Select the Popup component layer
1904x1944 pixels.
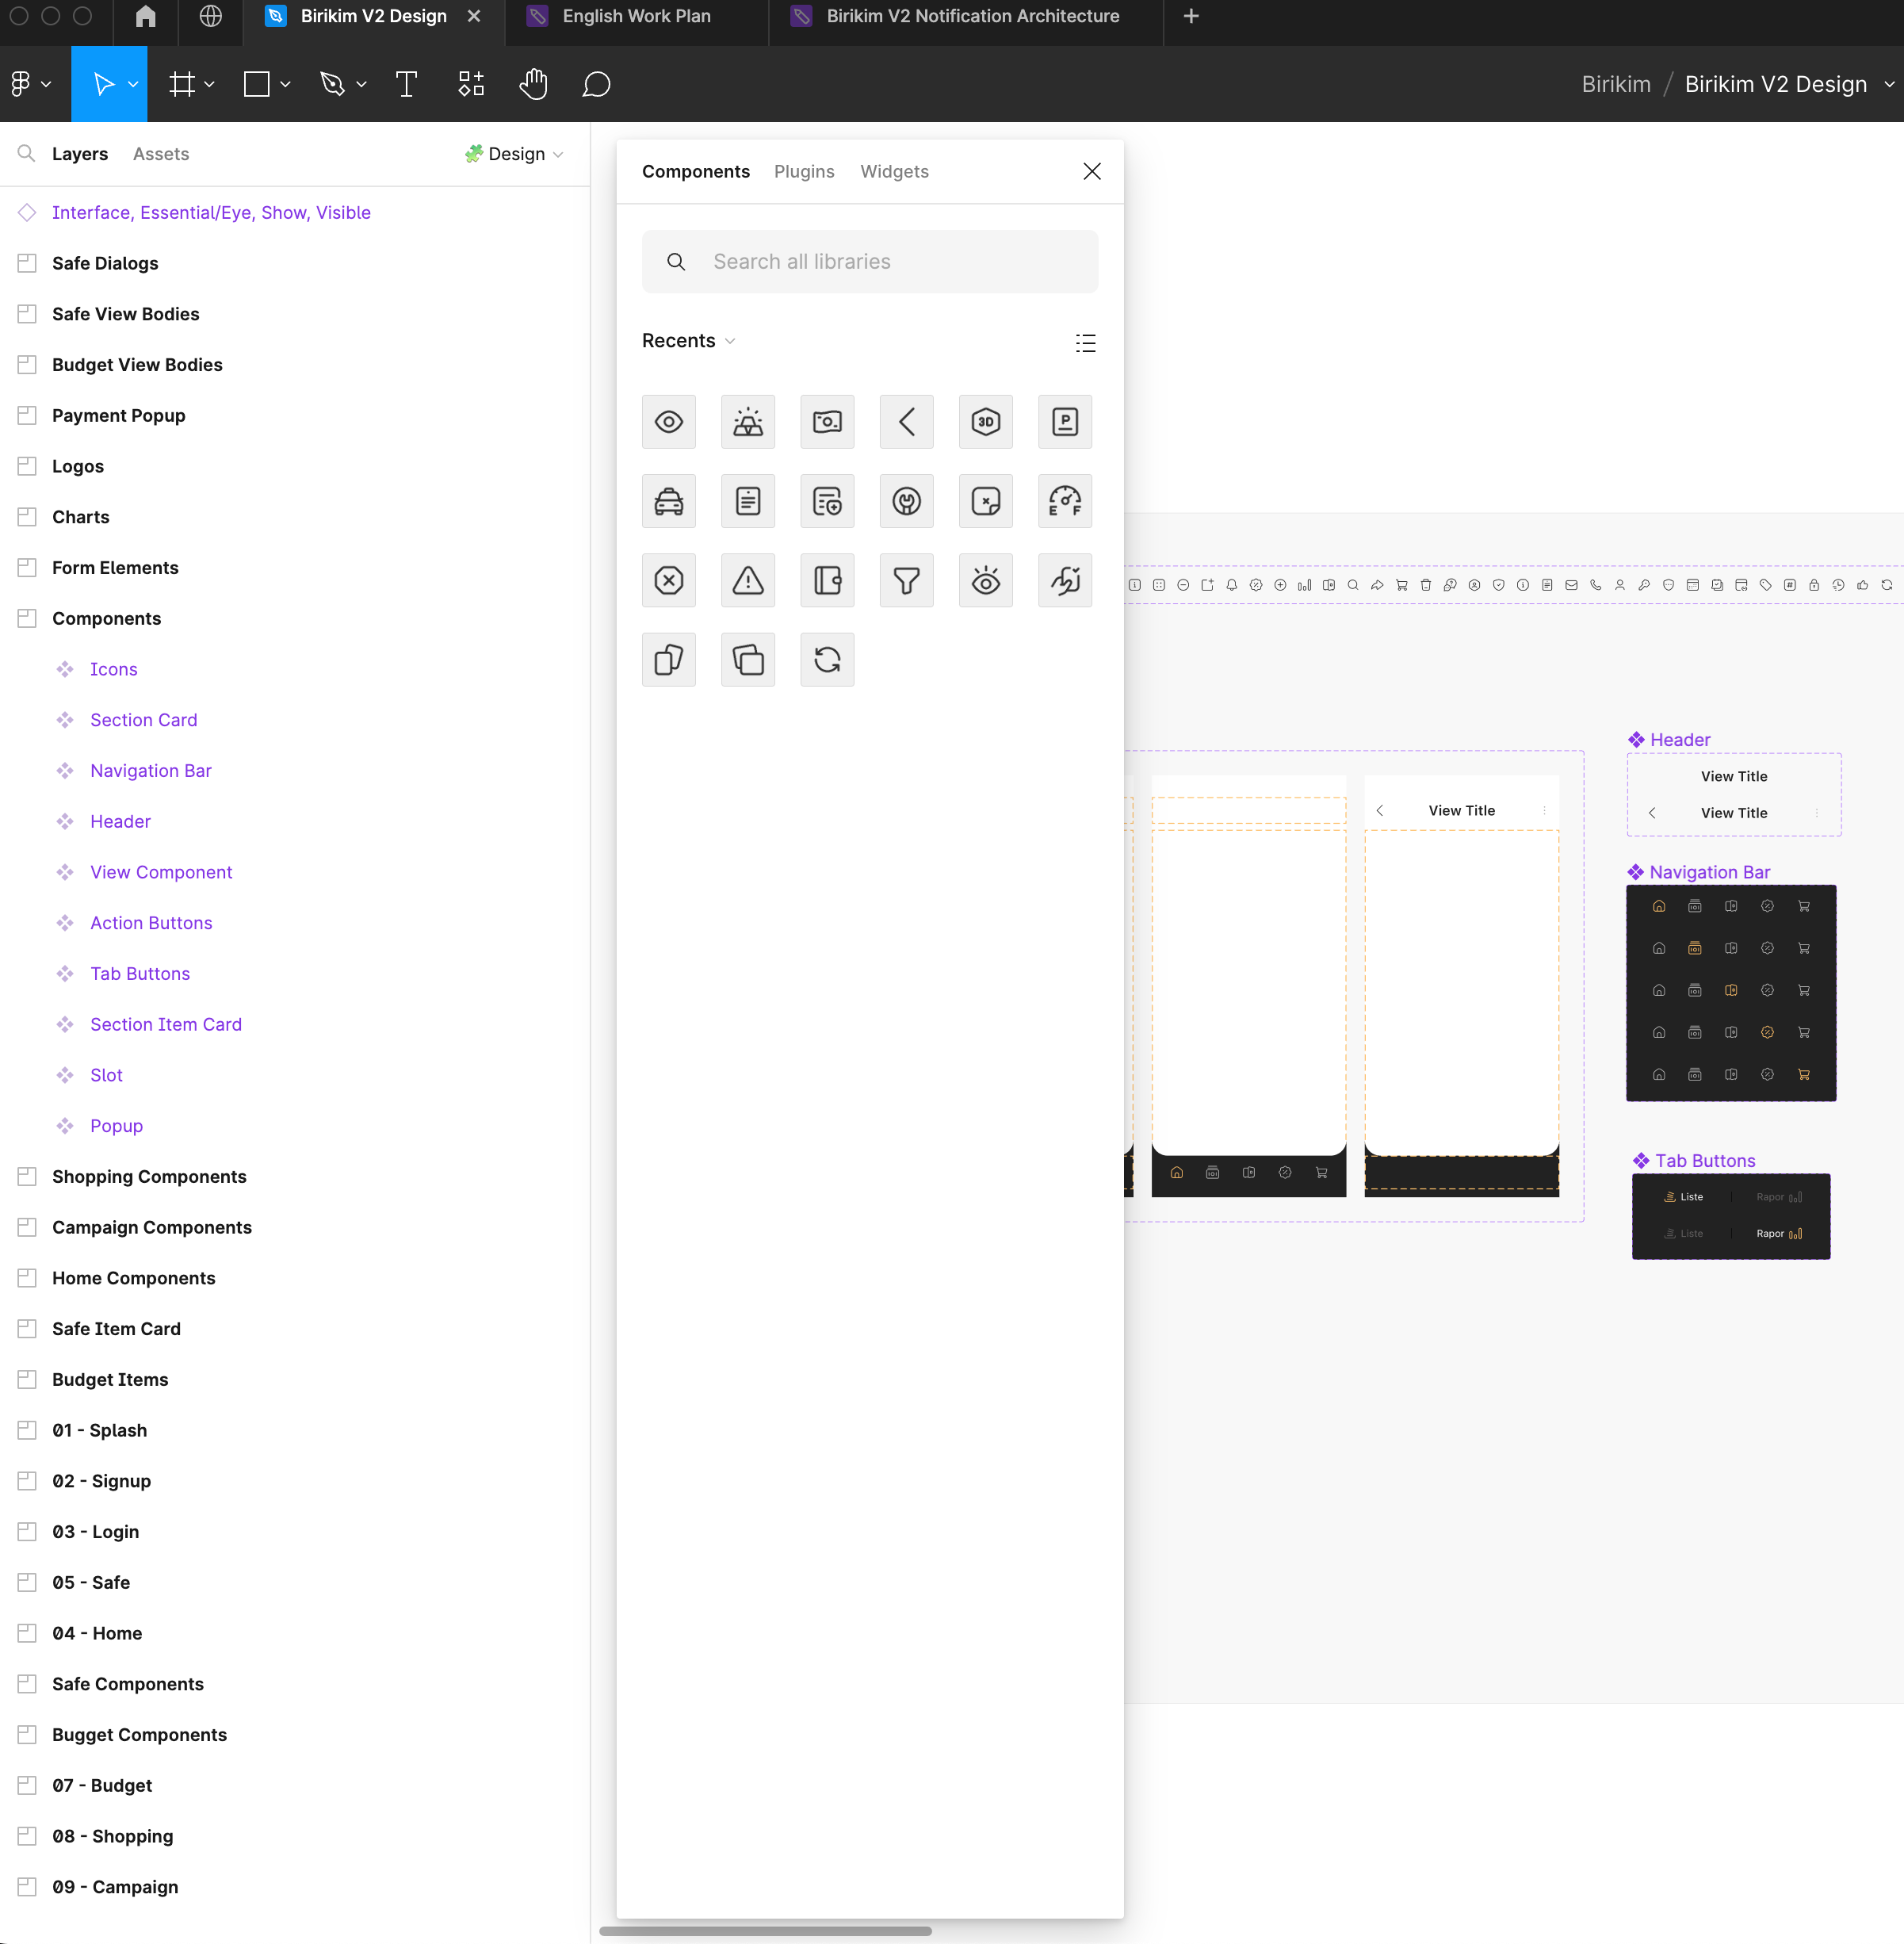[x=116, y=1126]
